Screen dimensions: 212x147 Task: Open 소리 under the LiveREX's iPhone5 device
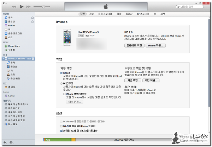tap(11, 75)
